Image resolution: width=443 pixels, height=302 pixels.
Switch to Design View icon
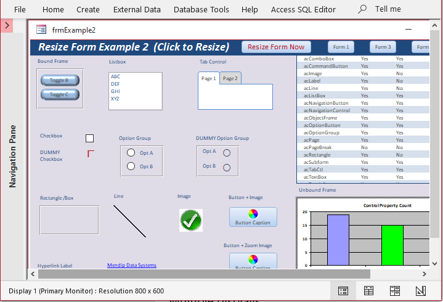pos(421,291)
